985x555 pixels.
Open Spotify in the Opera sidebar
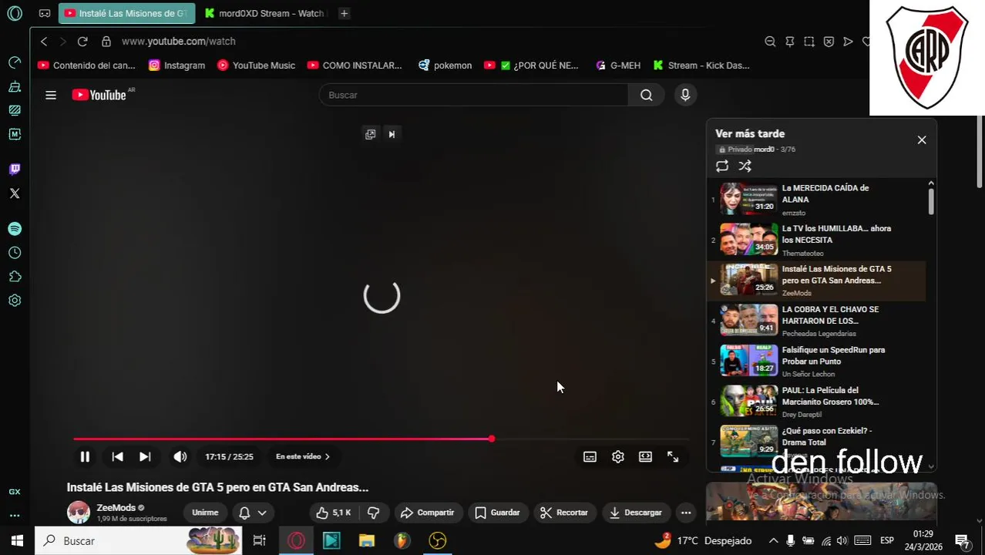(x=15, y=229)
